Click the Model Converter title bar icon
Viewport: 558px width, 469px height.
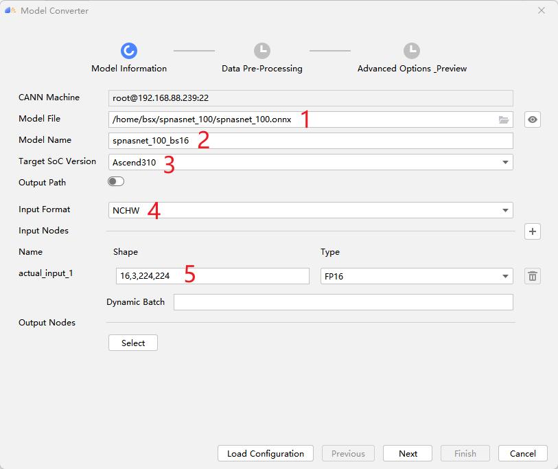coord(11,10)
